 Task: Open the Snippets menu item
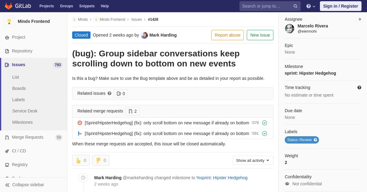[x=87, y=6]
